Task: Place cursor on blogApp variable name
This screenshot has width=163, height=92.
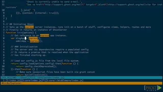Action: (x=20, y=38)
